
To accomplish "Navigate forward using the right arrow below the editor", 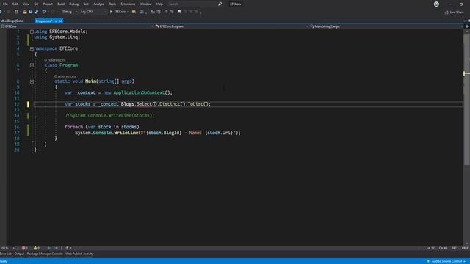I will pos(57,248).
